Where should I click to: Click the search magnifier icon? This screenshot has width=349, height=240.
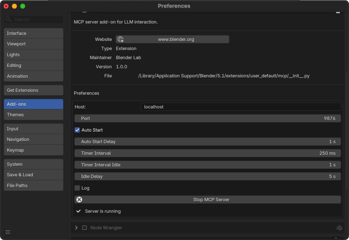[9, 19]
